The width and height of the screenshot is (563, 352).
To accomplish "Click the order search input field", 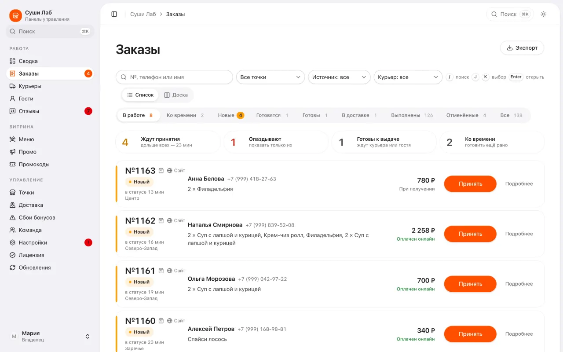I will [174, 77].
